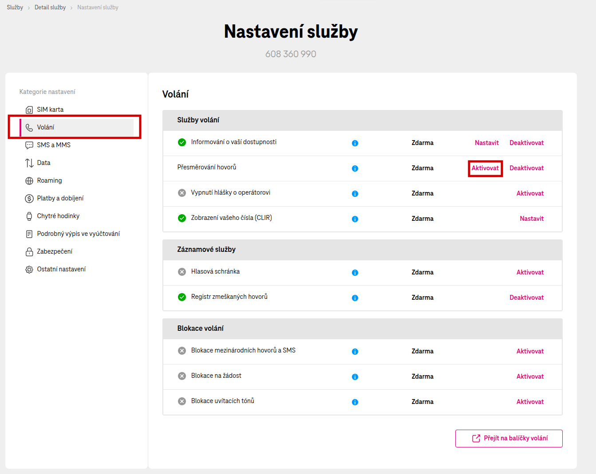Screen dimensions: 596x474
Task: Click info icon beside Hlasová schránka
Action: [x=355, y=273]
